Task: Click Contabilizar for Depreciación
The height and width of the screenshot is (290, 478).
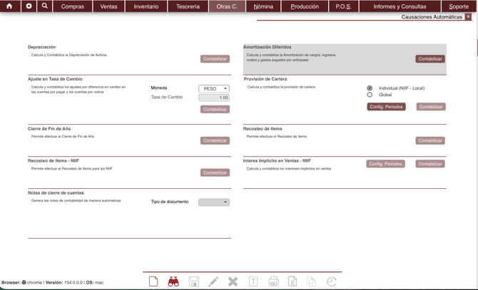Action: (215, 58)
